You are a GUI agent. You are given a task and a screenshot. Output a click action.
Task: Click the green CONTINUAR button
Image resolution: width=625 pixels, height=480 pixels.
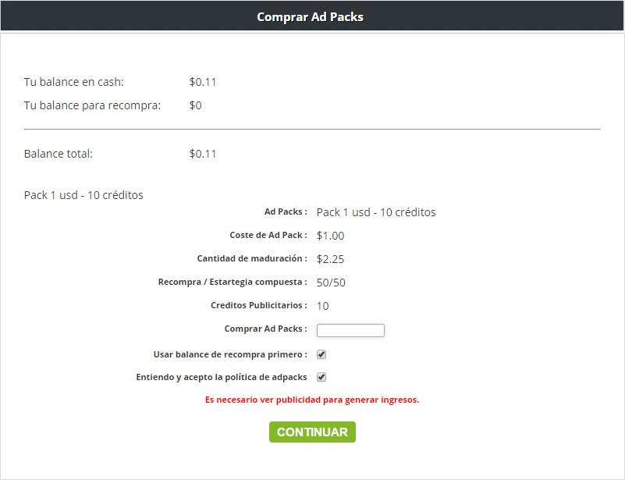click(312, 432)
